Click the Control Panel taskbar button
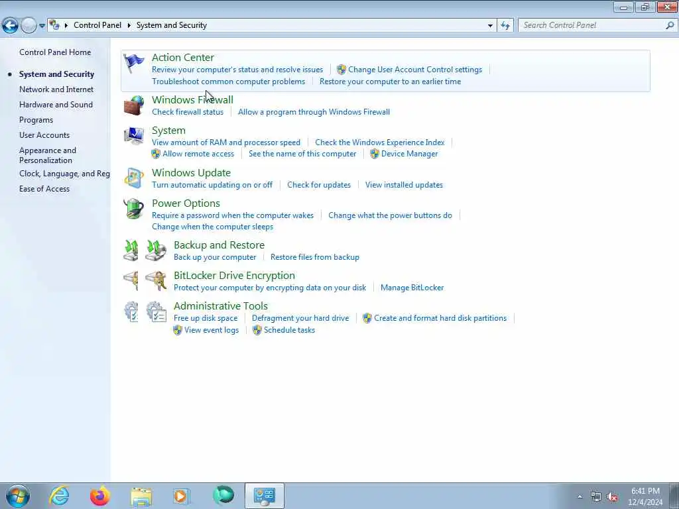 coord(264,496)
